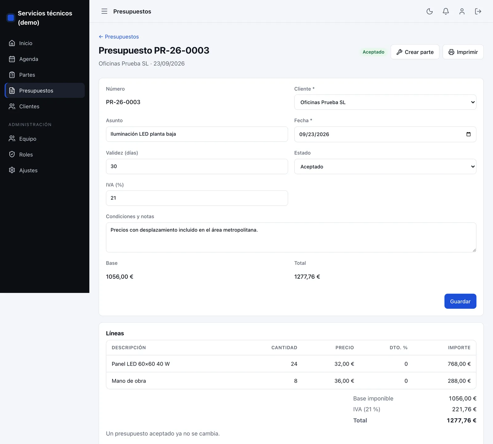This screenshot has height=444, width=493.
Task: Click the IVA (21 %) summary label
Action: (x=367, y=409)
